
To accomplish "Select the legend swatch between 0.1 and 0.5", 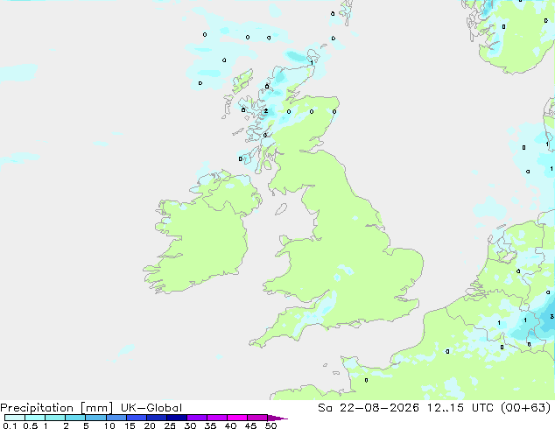I will point(15,418).
